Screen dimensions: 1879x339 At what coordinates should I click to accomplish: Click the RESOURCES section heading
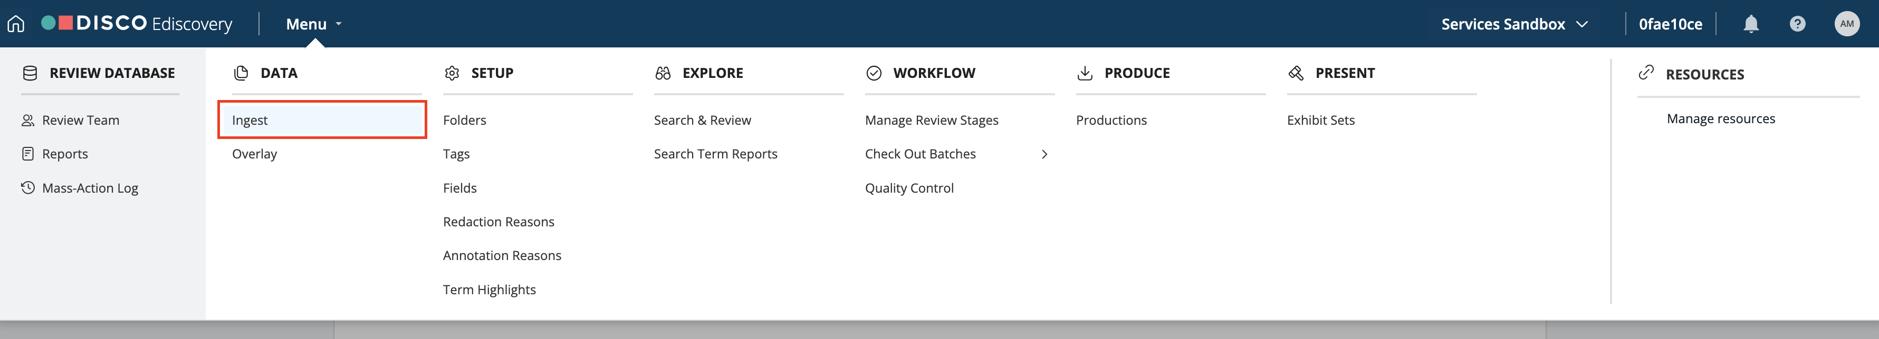pos(1705,75)
